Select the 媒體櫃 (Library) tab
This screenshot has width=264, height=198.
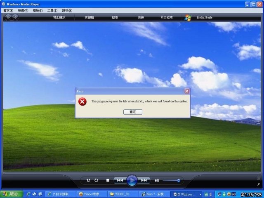(89, 17)
